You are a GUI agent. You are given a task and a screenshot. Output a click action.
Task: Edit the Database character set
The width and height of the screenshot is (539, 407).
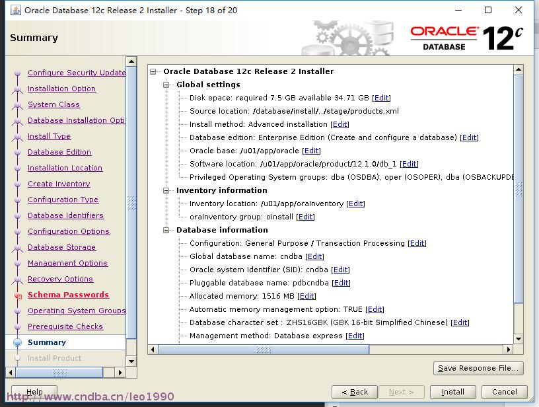click(460, 322)
